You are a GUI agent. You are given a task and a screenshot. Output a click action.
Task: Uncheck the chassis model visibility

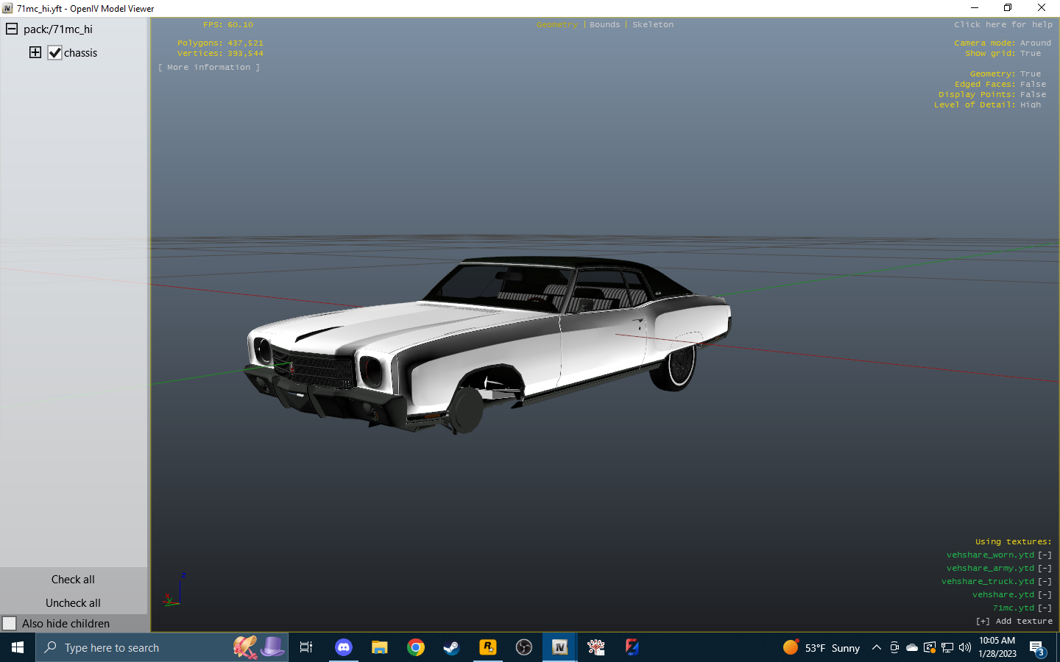coord(54,52)
